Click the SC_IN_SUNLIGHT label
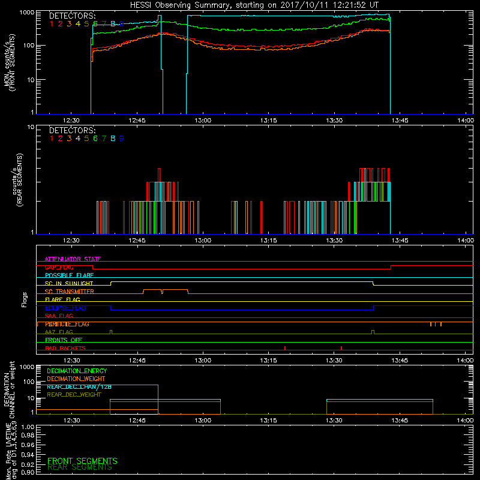The height and width of the screenshot is (480, 480). point(69,283)
